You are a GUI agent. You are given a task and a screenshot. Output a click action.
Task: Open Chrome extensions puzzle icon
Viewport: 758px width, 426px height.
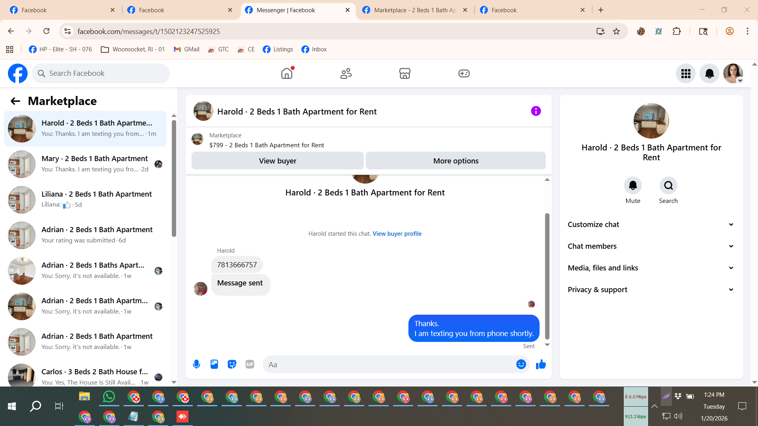677,31
